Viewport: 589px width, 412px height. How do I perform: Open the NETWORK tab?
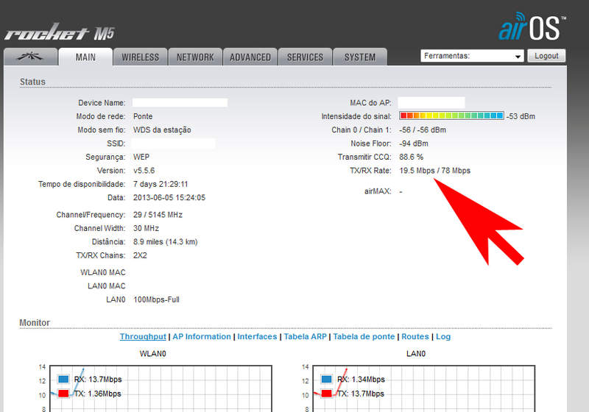(195, 57)
